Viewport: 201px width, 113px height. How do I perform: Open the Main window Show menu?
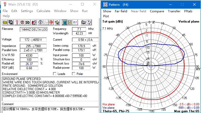[74, 11]
